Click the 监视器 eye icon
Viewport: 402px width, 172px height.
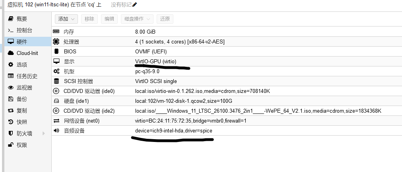pyautogui.click(x=10, y=88)
